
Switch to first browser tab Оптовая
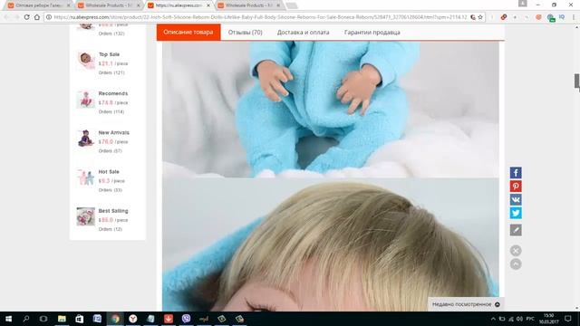pos(38,5)
